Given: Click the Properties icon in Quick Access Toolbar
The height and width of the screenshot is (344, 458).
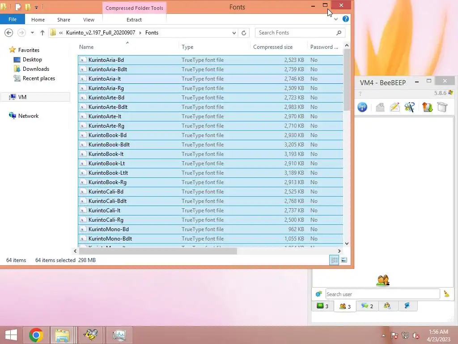Looking at the screenshot, I should coord(18,7).
